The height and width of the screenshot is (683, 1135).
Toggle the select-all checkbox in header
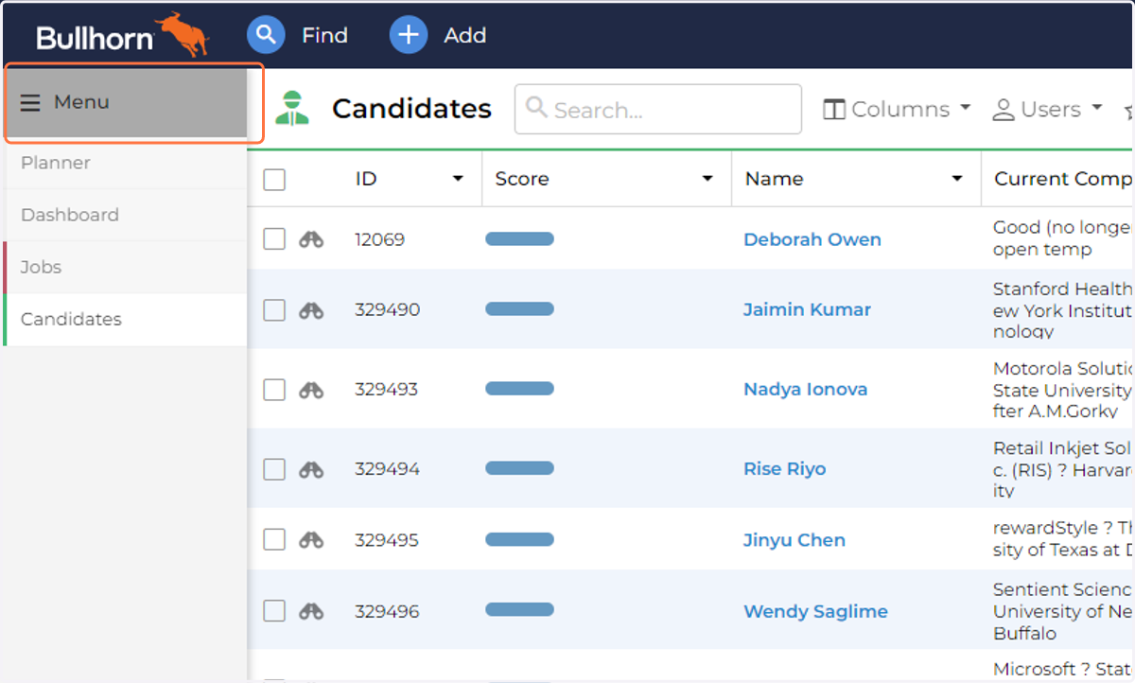(274, 179)
